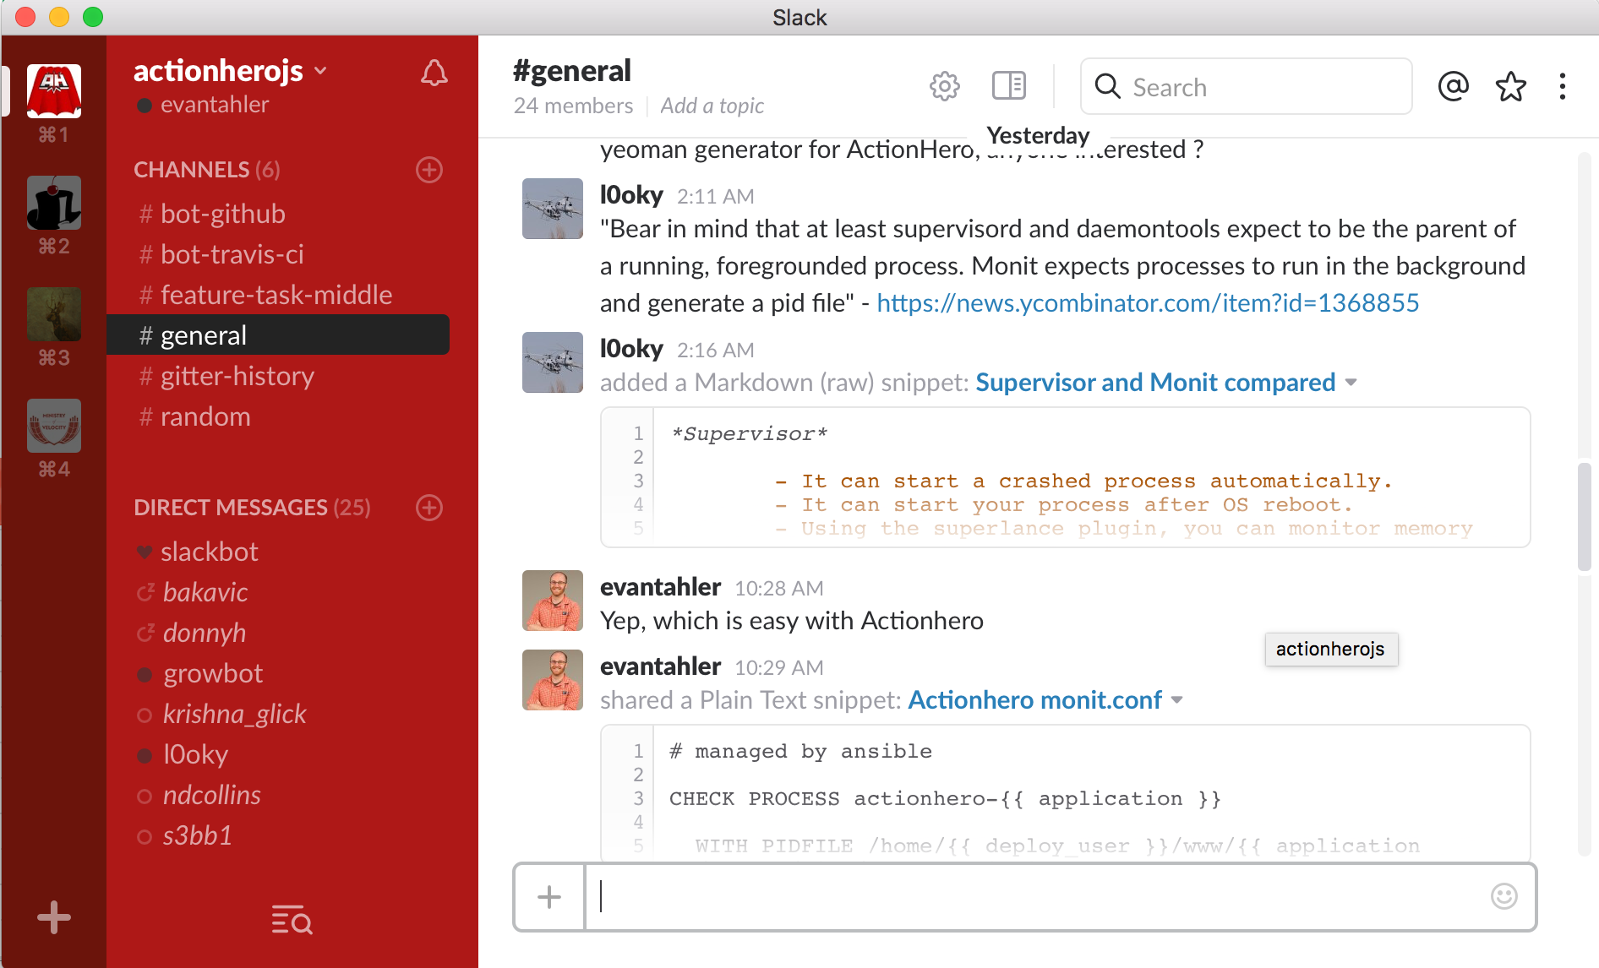Open the gitter-history channel
This screenshot has width=1599, height=968.
click(x=278, y=376)
